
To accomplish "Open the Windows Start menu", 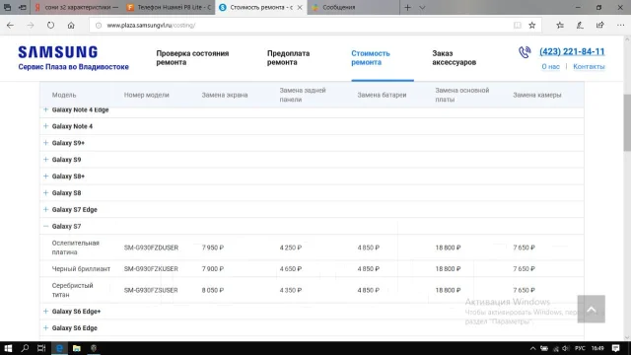I will [x=8, y=348].
